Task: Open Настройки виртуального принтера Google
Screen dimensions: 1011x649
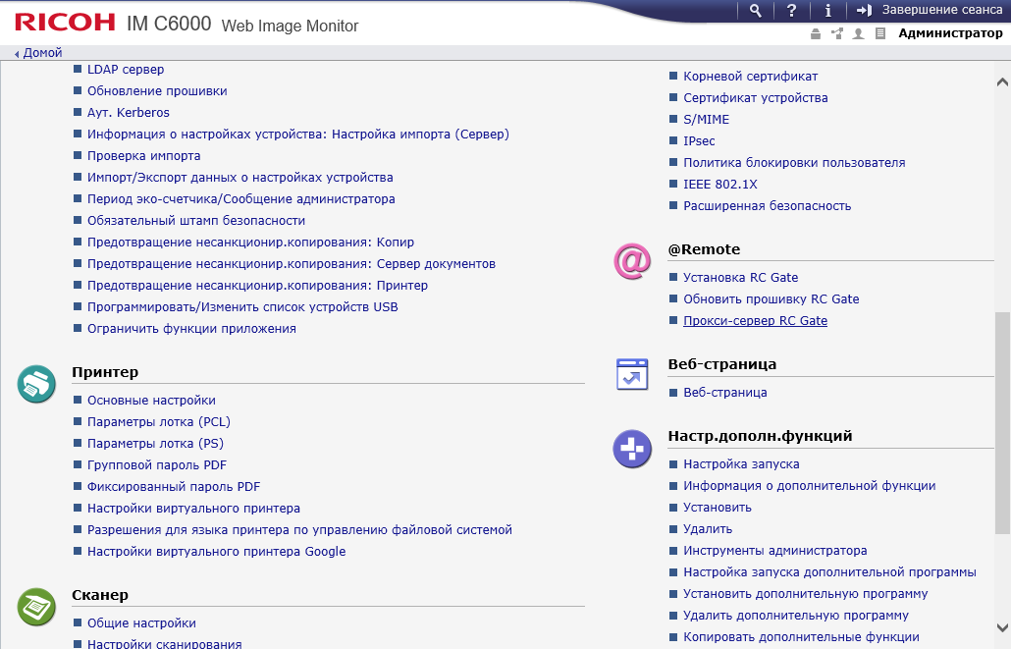Action: click(x=216, y=552)
